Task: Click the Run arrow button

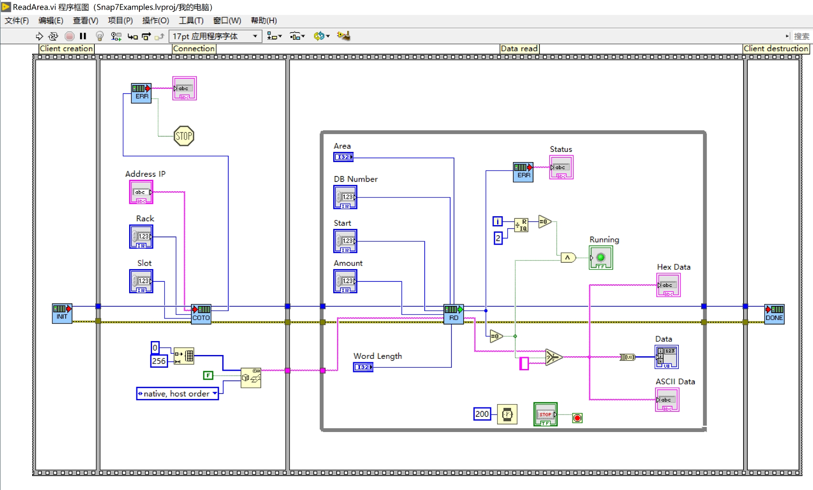Action: 39,36
